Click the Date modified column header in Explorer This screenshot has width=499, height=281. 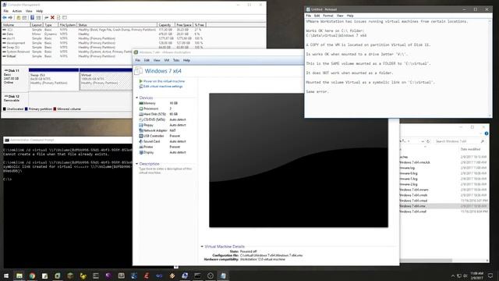470,149
